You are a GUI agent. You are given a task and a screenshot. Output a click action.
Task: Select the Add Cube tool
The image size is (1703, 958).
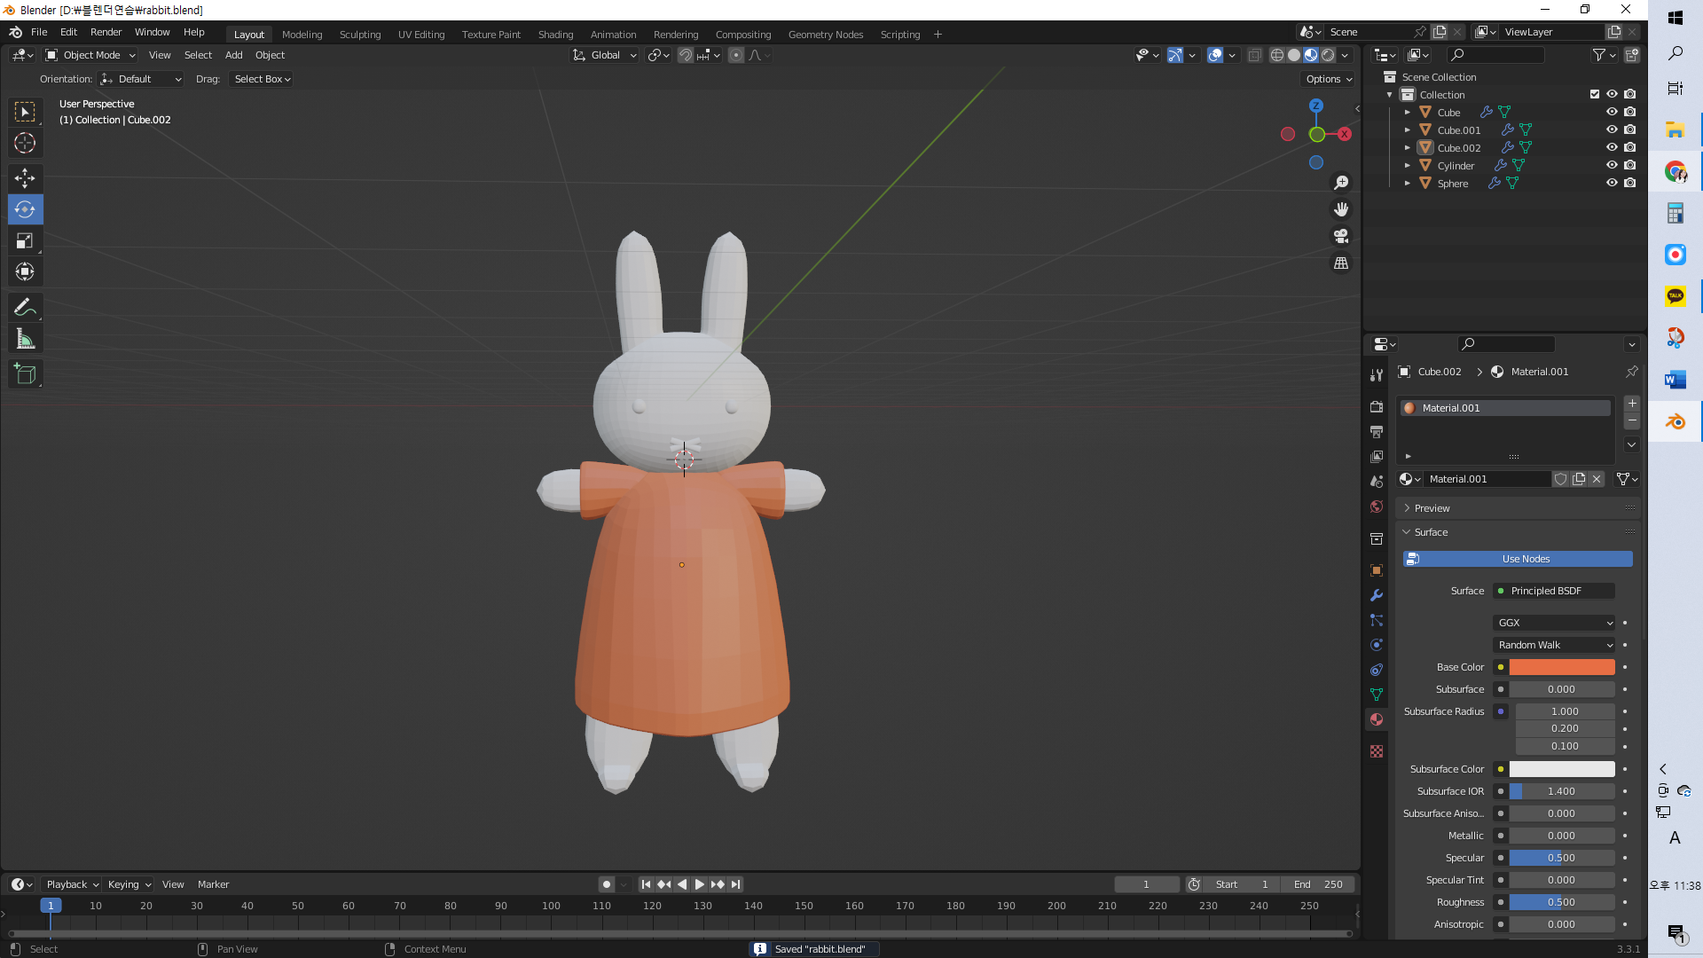pyautogui.click(x=25, y=374)
